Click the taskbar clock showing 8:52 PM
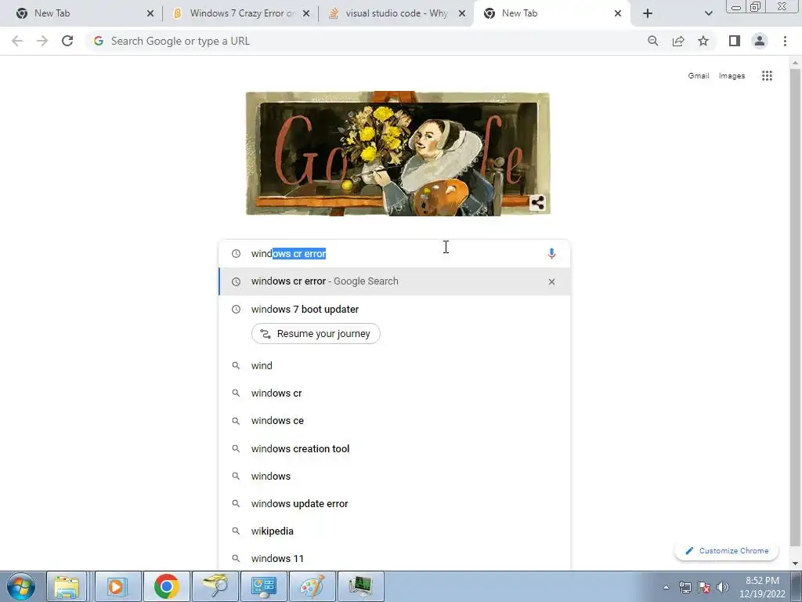Screen dimensions: 802x602 [762, 587]
